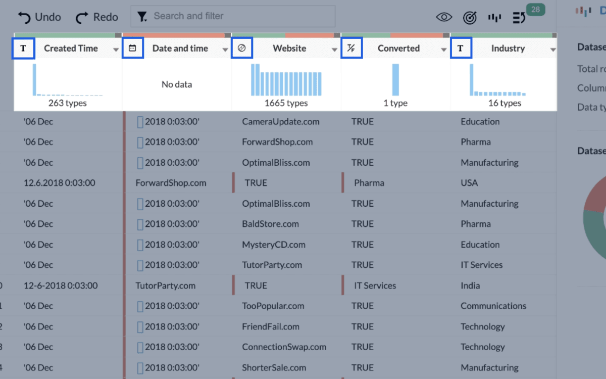This screenshot has width=606, height=379.
Task: Click the BaldStore.com cell
Action: [270, 224]
